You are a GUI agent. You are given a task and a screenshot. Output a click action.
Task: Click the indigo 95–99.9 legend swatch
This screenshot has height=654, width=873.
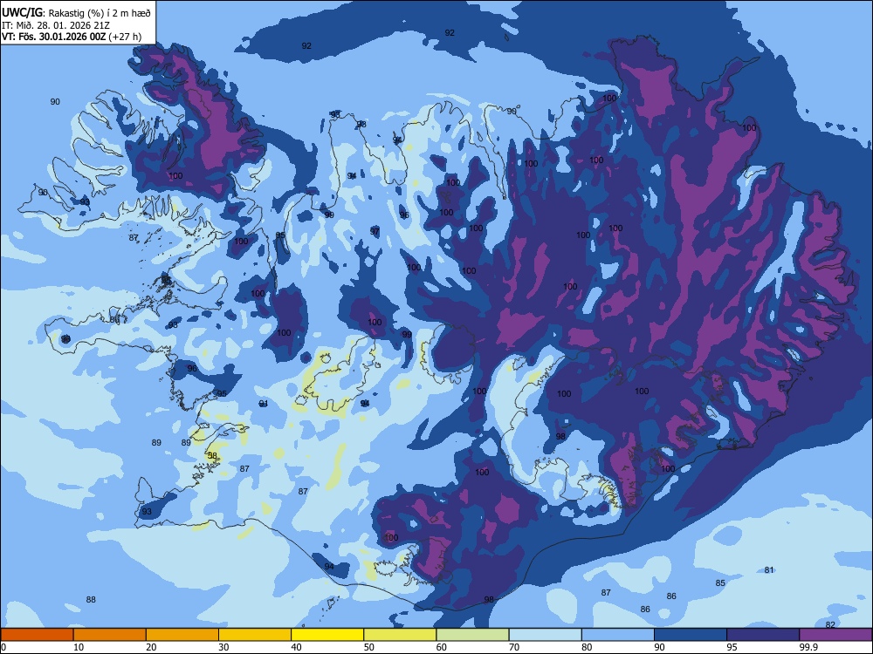[x=763, y=635]
